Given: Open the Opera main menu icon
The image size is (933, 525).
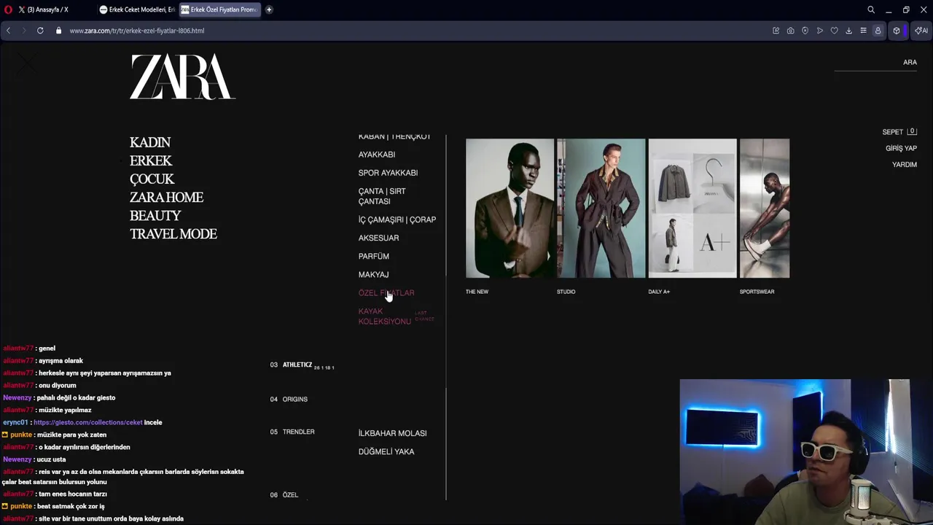Looking at the screenshot, I should point(8,9).
